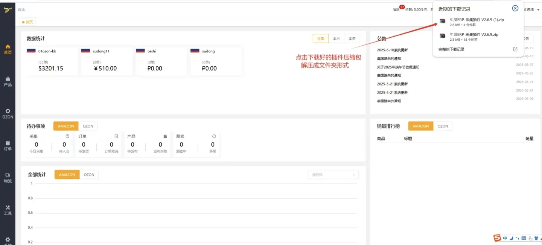Image resolution: width=542 pixels, height=245 pixels.
Task: Click the archive icon of 牛贝ERP-采集插件 V2.6.9.zip
Action: tap(443, 36)
